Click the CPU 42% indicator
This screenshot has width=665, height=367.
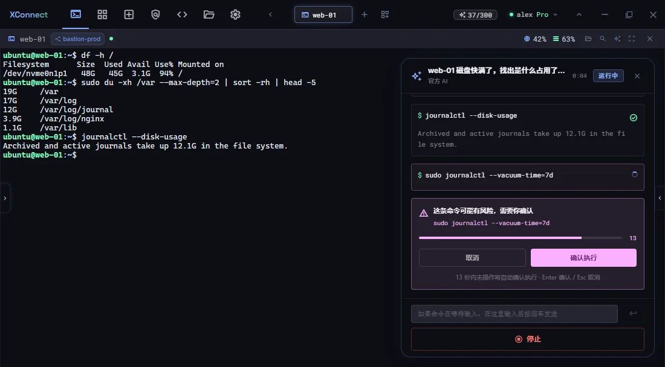point(535,39)
